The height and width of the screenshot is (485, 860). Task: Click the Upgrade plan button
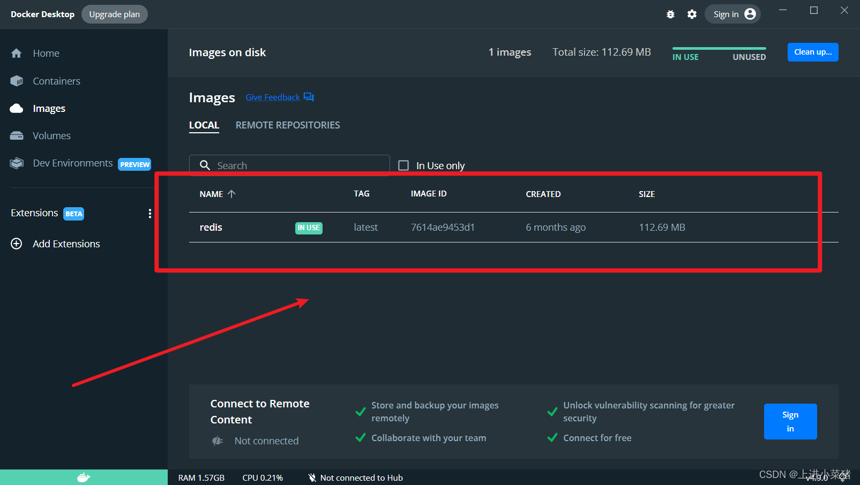tap(115, 14)
